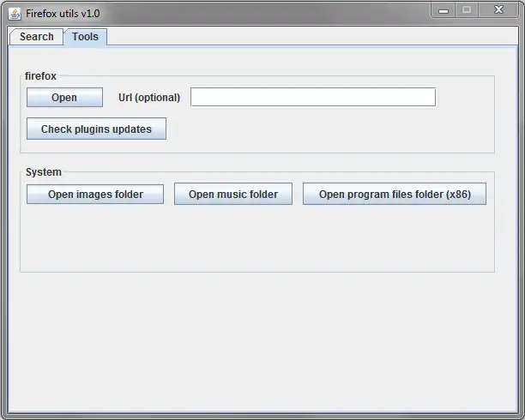
Task: Click the Java icon in title bar
Action: coord(15,14)
